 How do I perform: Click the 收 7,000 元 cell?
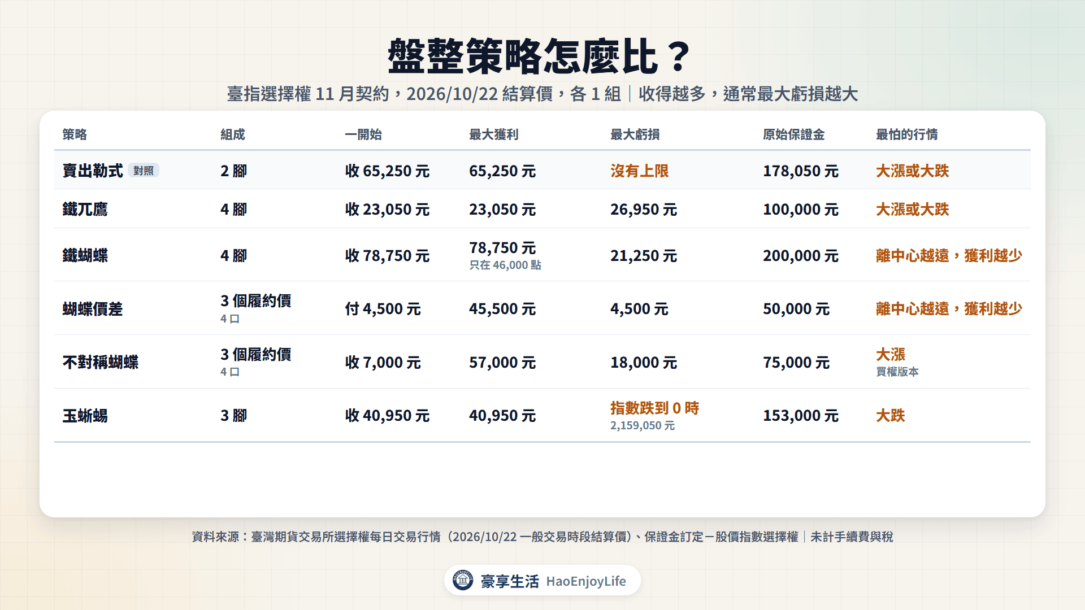383,362
